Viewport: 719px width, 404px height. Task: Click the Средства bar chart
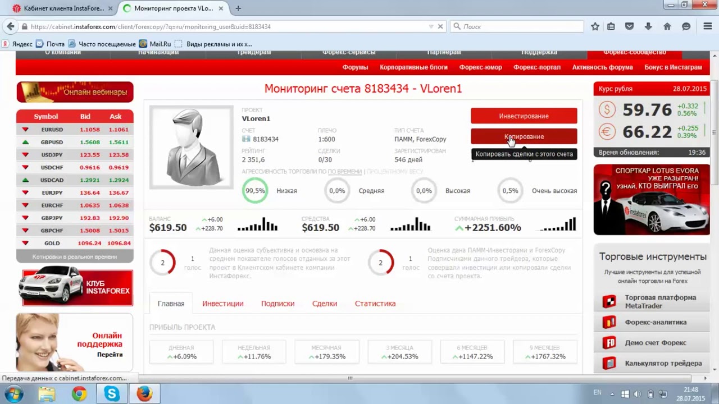click(x=411, y=224)
